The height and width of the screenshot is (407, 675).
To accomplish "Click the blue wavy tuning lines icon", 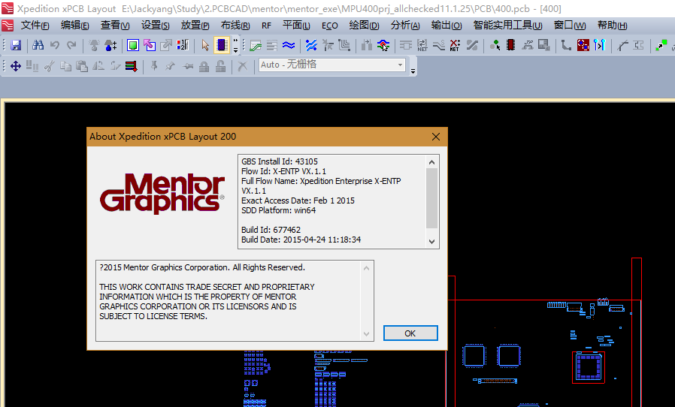I will point(289,45).
